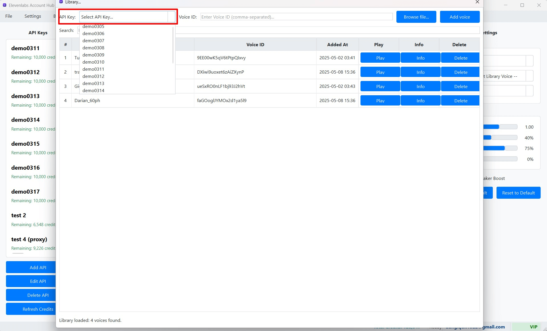Open the Library Voice dropdown in main window
Screen dimensions: 547x331
[x=508, y=76]
